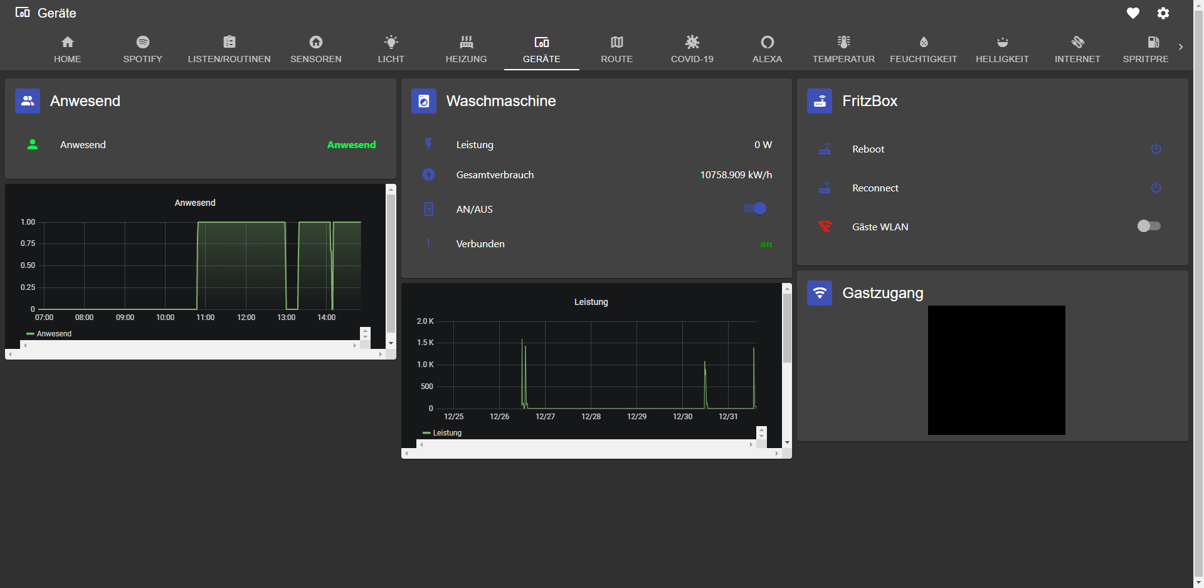Click the Gastzugang wifi icon
This screenshot has width=1204, height=588.
820,293
